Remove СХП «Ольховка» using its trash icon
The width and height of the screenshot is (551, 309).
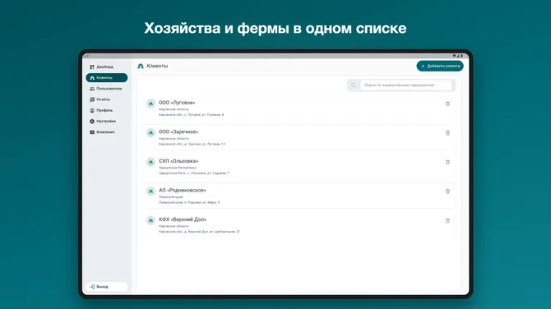pyautogui.click(x=447, y=162)
